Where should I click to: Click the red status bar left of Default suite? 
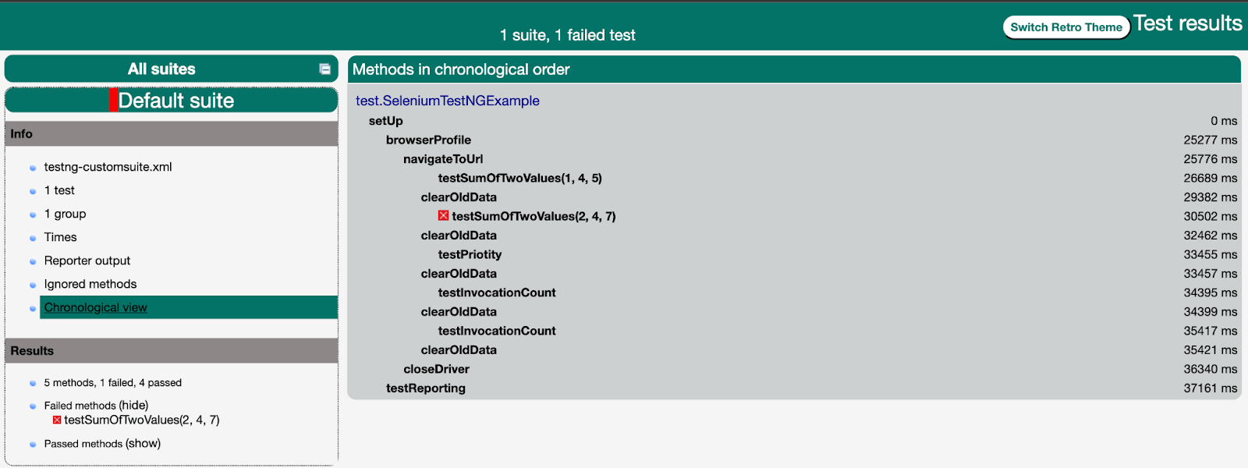[114, 101]
